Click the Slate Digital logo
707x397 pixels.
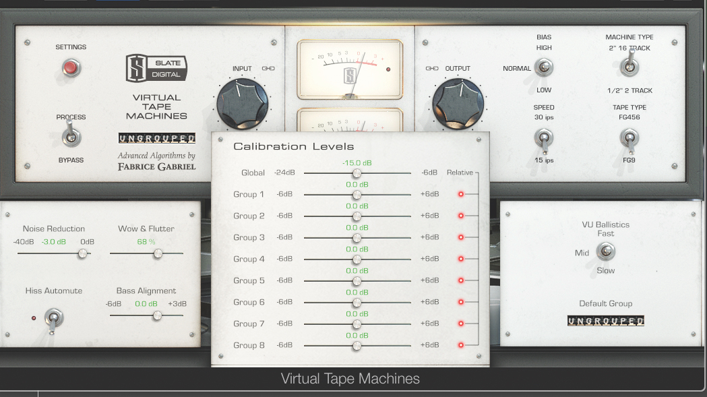tap(156, 68)
